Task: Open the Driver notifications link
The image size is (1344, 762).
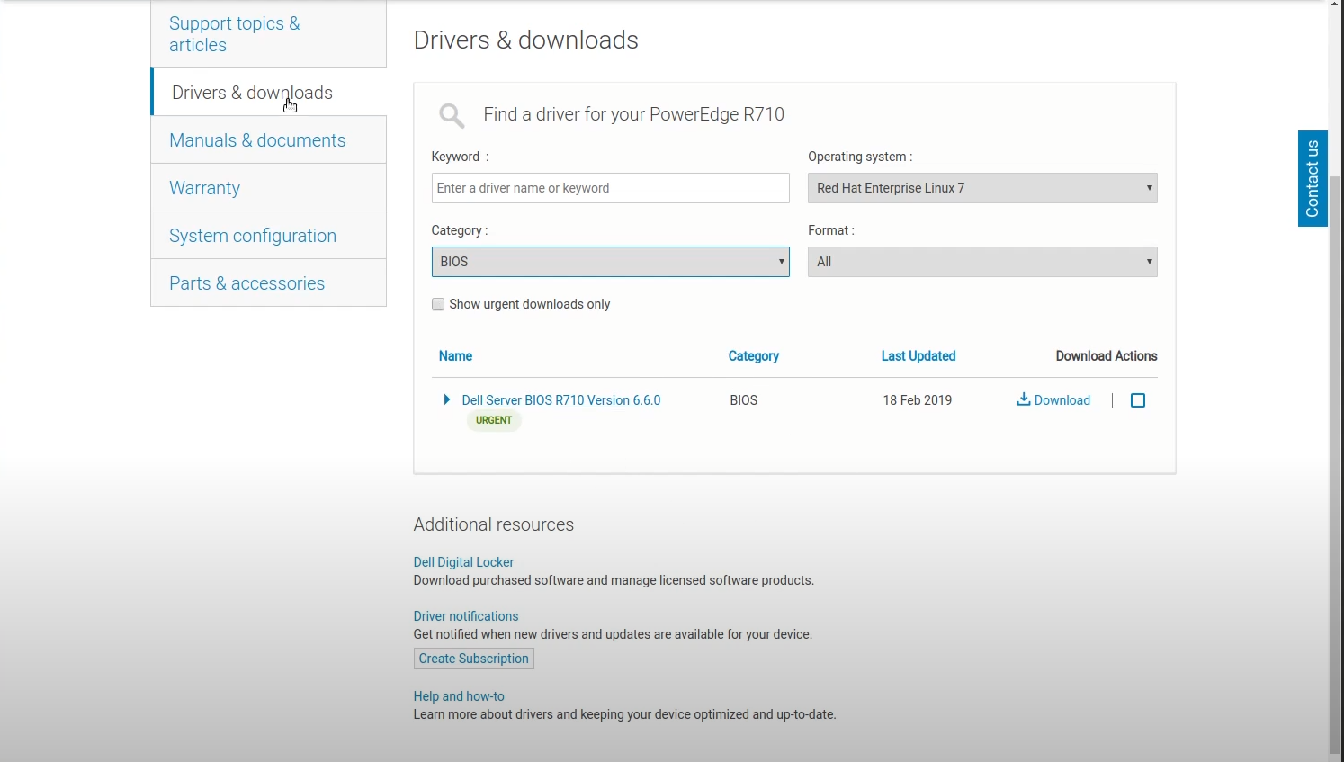Action: coord(466,616)
